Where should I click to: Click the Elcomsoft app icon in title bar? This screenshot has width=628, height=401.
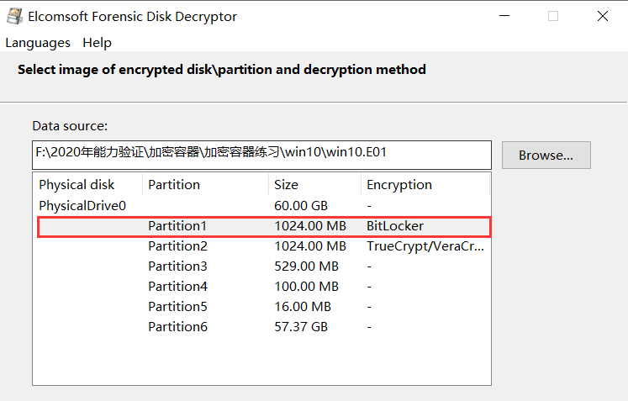tap(14, 16)
